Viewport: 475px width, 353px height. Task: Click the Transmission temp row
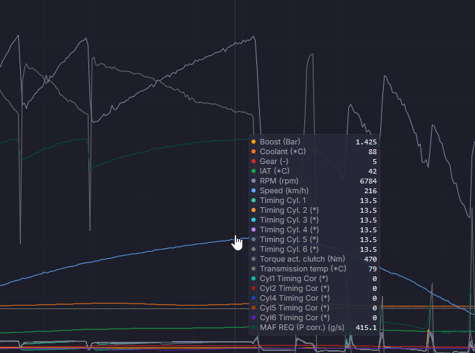tap(314, 269)
